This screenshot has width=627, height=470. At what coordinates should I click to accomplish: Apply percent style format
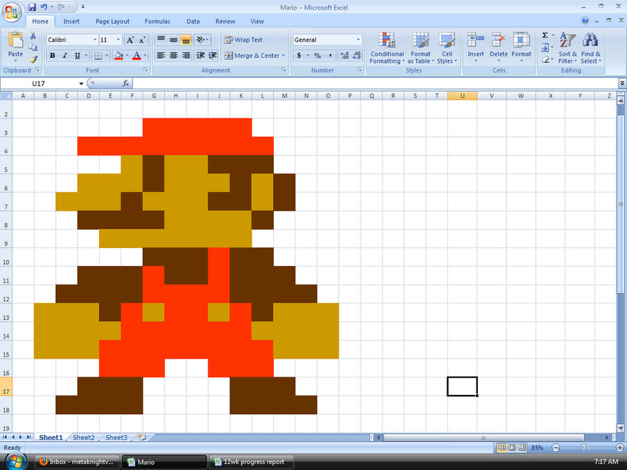click(318, 56)
